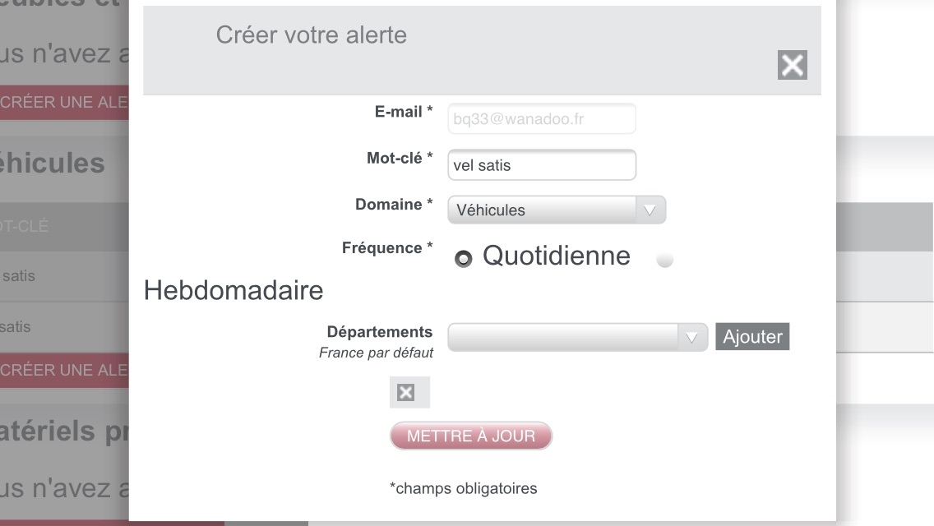
Task: Click the CRÉER UNE ALERTE button above Véhicules heading
Action: [x=64, y=103]
